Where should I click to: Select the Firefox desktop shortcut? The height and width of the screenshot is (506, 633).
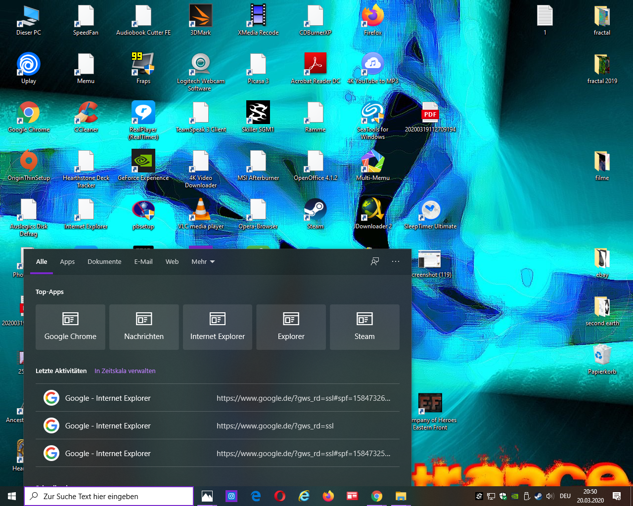[x=373, y=20]
